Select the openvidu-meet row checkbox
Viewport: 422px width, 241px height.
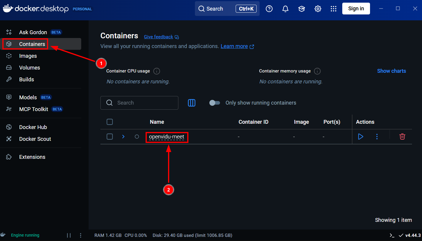(x=110, y=137)
